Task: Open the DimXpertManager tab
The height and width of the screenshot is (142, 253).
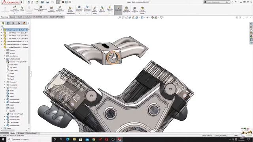Action: coord(19,23)
